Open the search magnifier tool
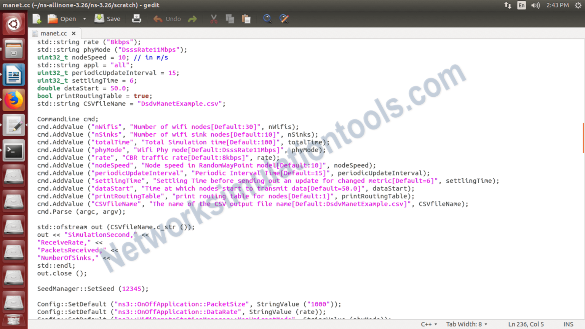The width and height of the screenshot is (585, 329). pyautogui.click(x=267, y=18)
